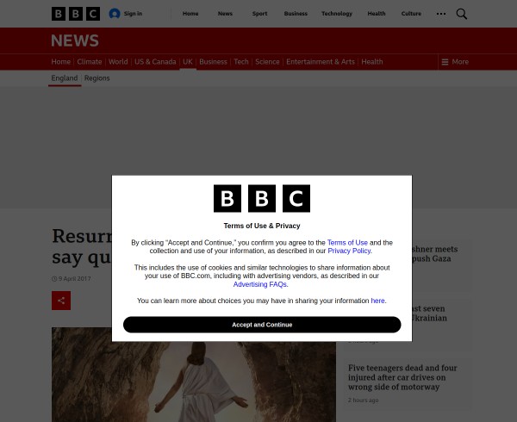
Task: Click the Accept and Continue button
Action: tap(262, 325)
